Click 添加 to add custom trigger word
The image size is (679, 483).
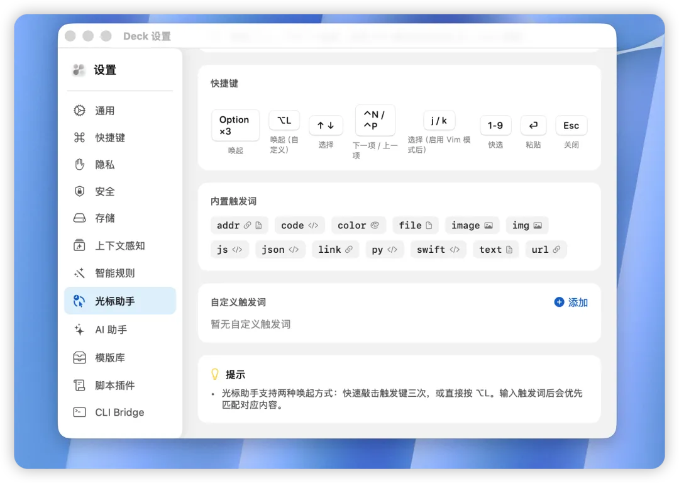571,302
